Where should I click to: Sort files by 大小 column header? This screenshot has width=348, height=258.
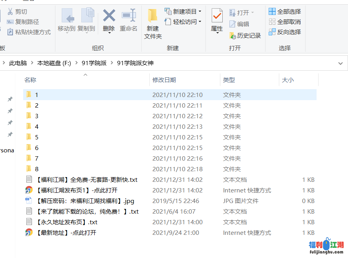click(x=288, y=80)
